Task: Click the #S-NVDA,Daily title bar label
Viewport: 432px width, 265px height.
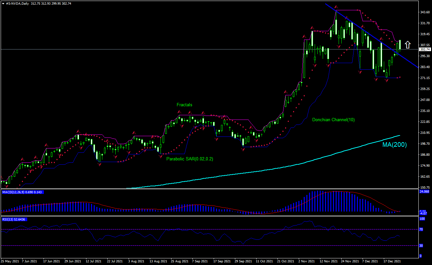Action: click(20, 4)
